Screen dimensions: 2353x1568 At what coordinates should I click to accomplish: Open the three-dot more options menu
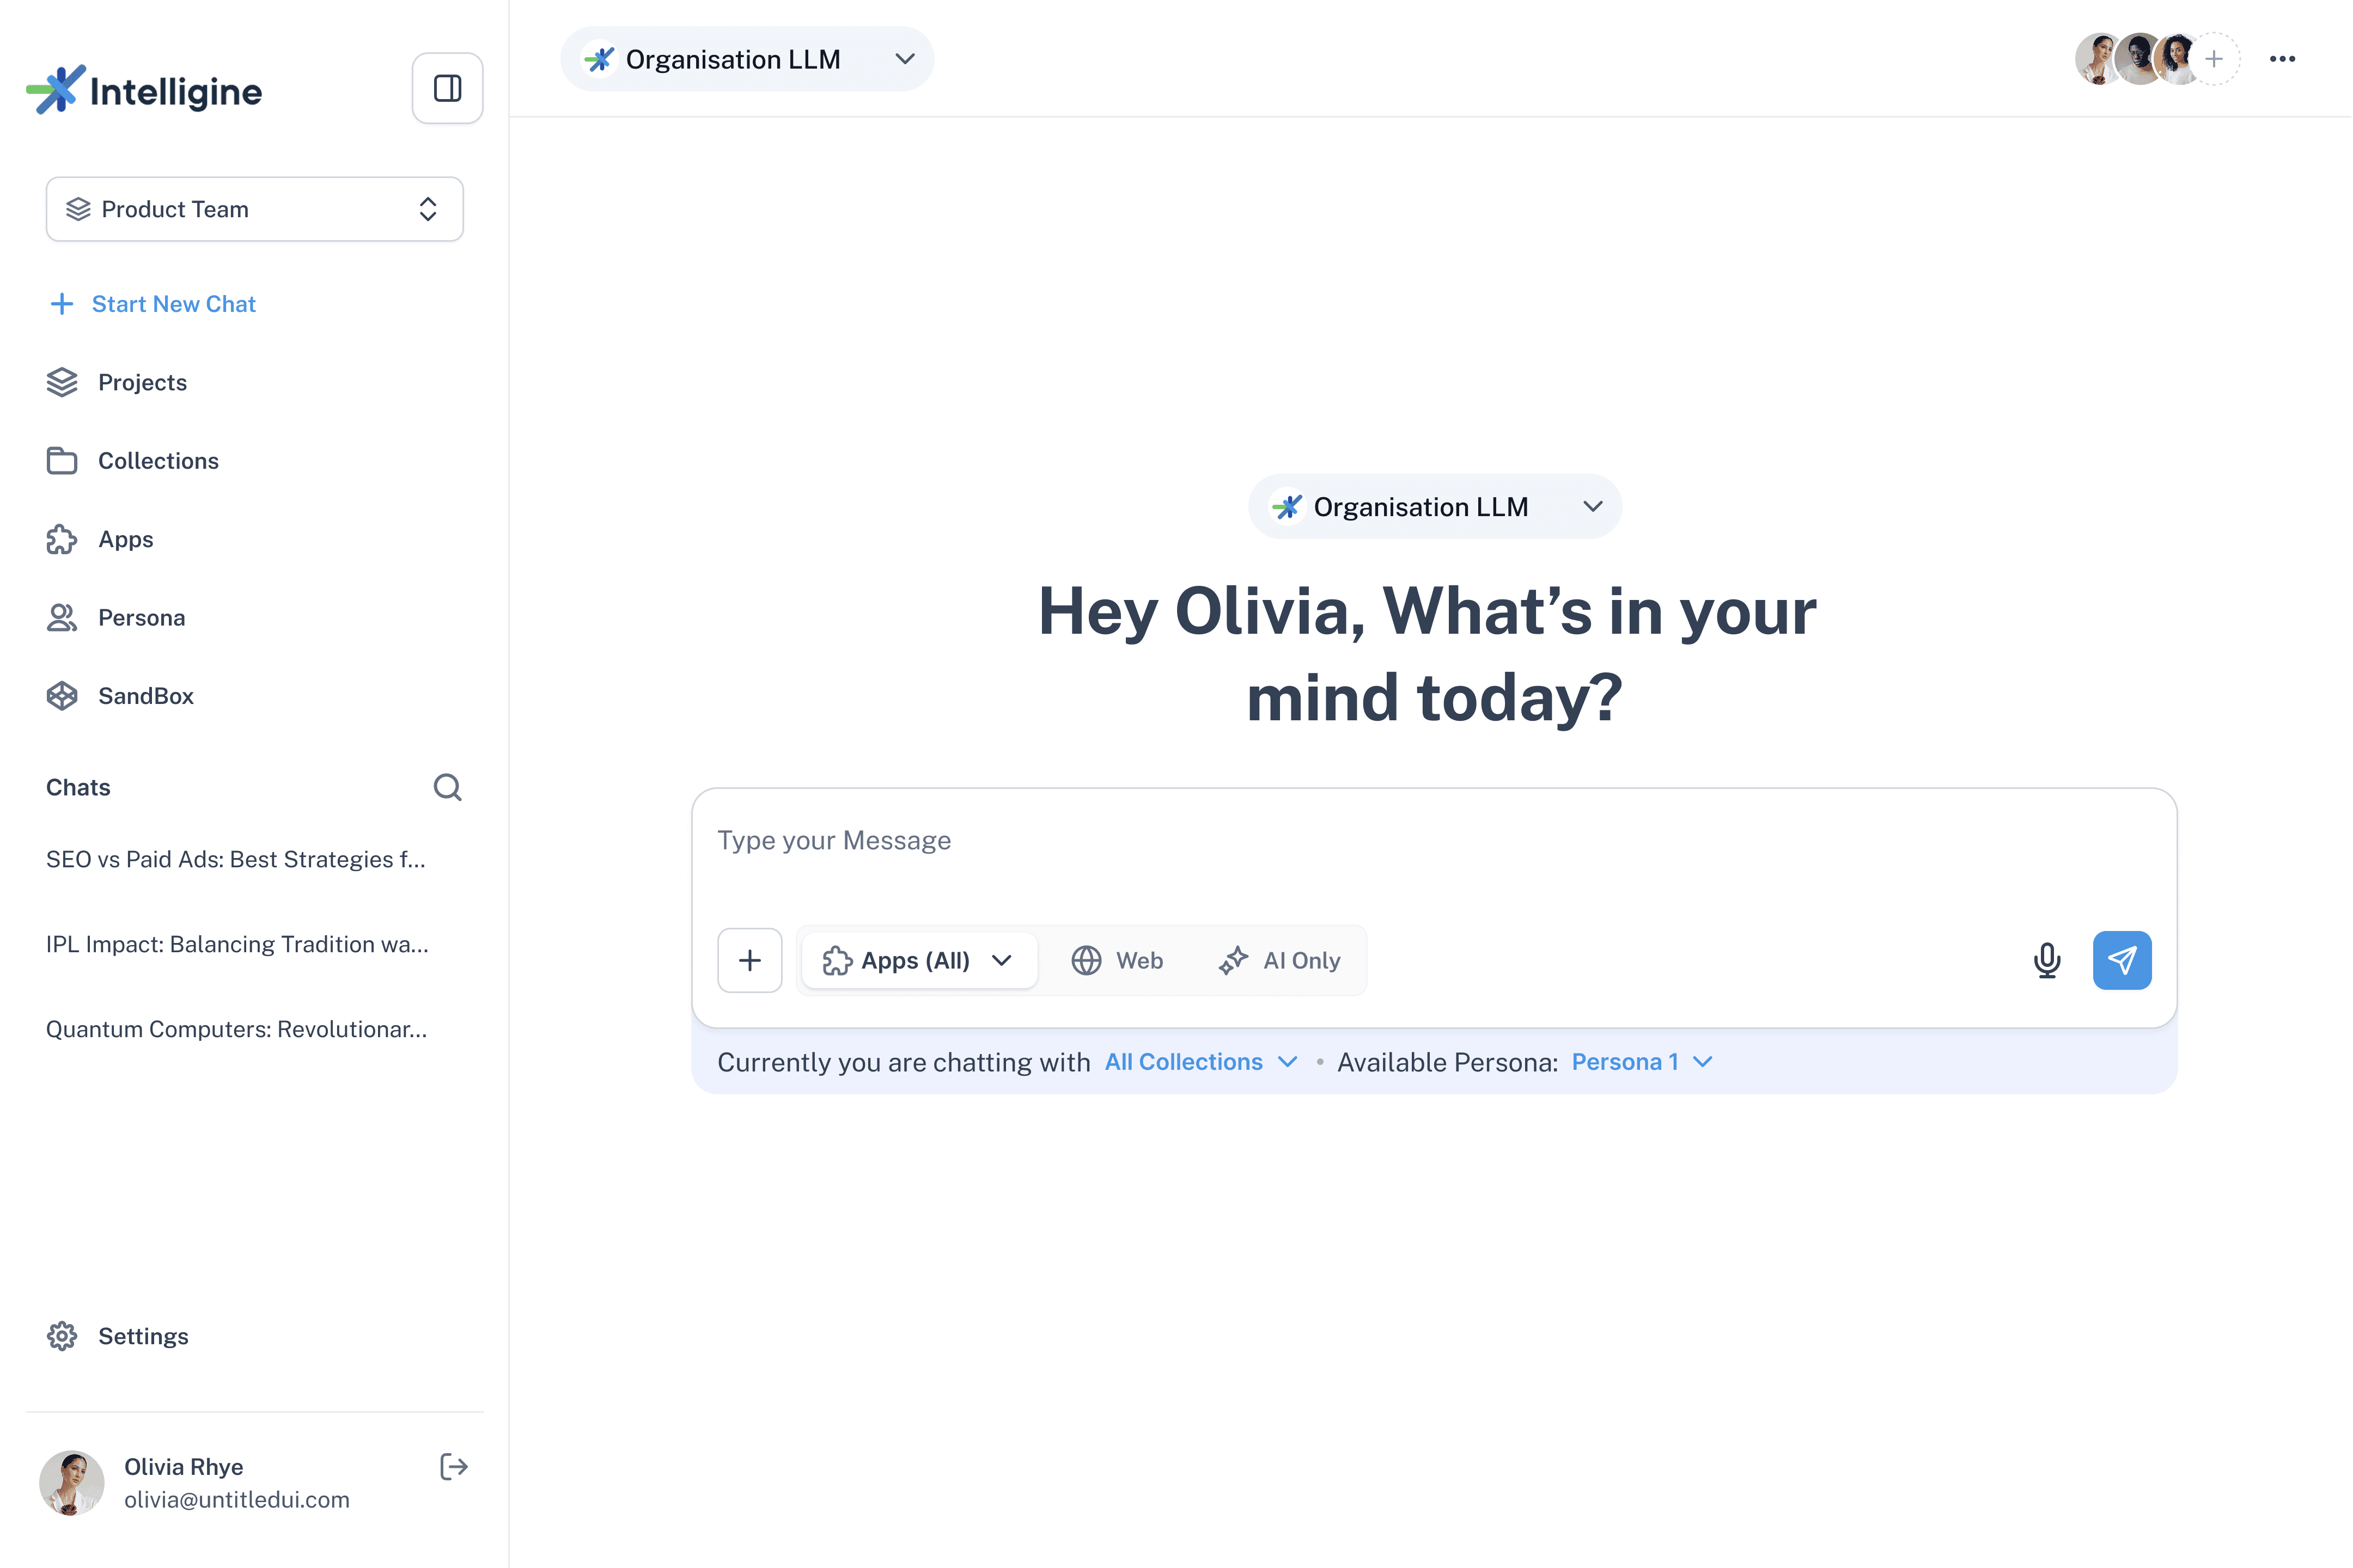tap(2282, 59)
